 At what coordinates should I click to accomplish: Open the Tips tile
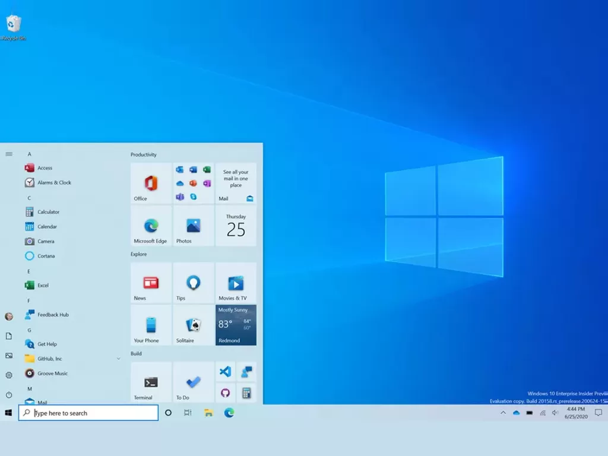[194, 283]
